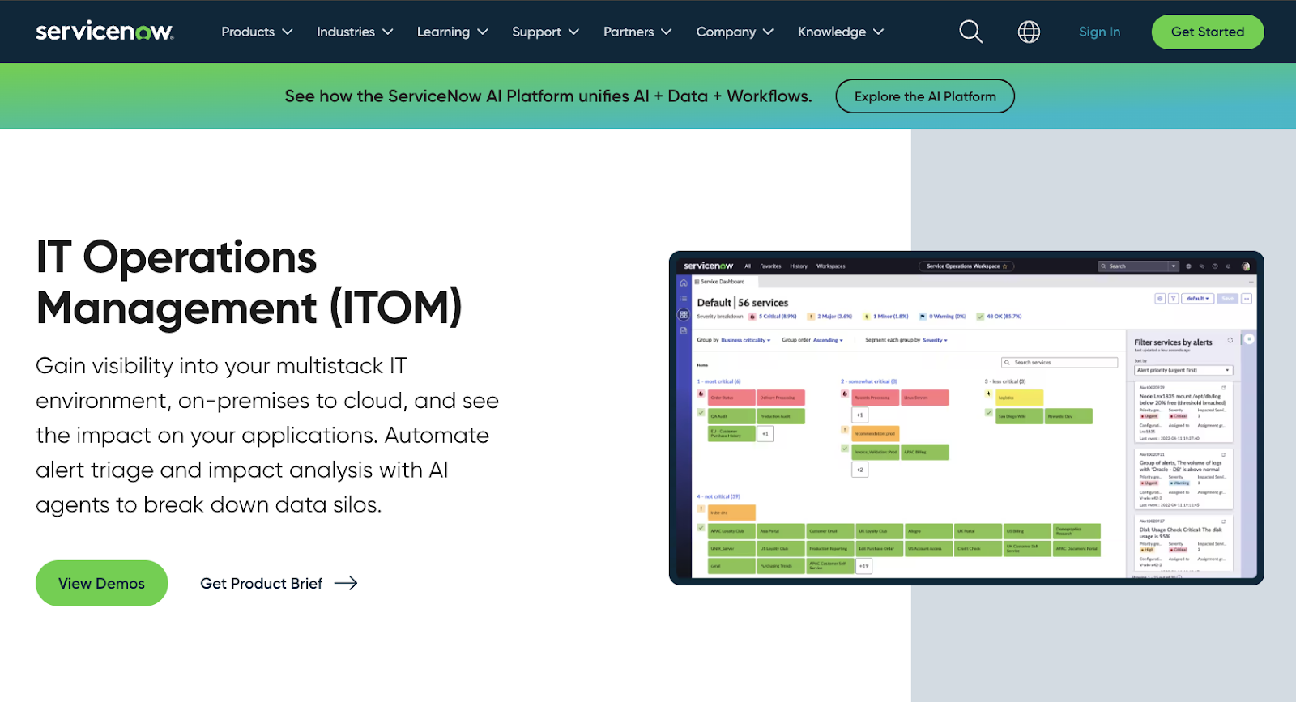Select Workspaces in the product screenshot nav
The width and height of the screenshot is (1296, 702).
pyautogui.click(x=831, y=266)
